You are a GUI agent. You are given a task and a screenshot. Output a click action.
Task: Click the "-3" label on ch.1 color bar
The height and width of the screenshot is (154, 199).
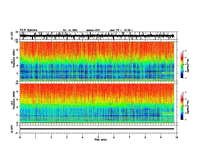[185, 51]
